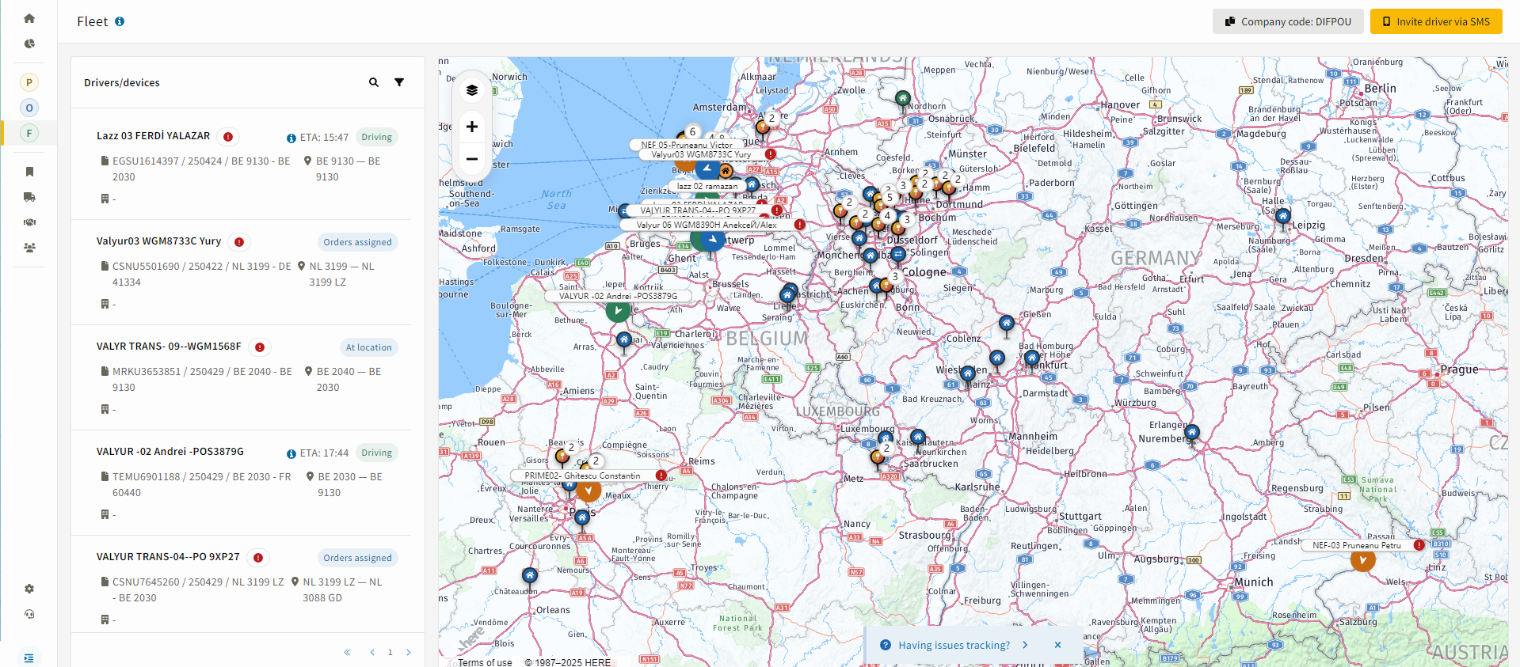Open the truck icon in sidebar

[x=29, y=197]
